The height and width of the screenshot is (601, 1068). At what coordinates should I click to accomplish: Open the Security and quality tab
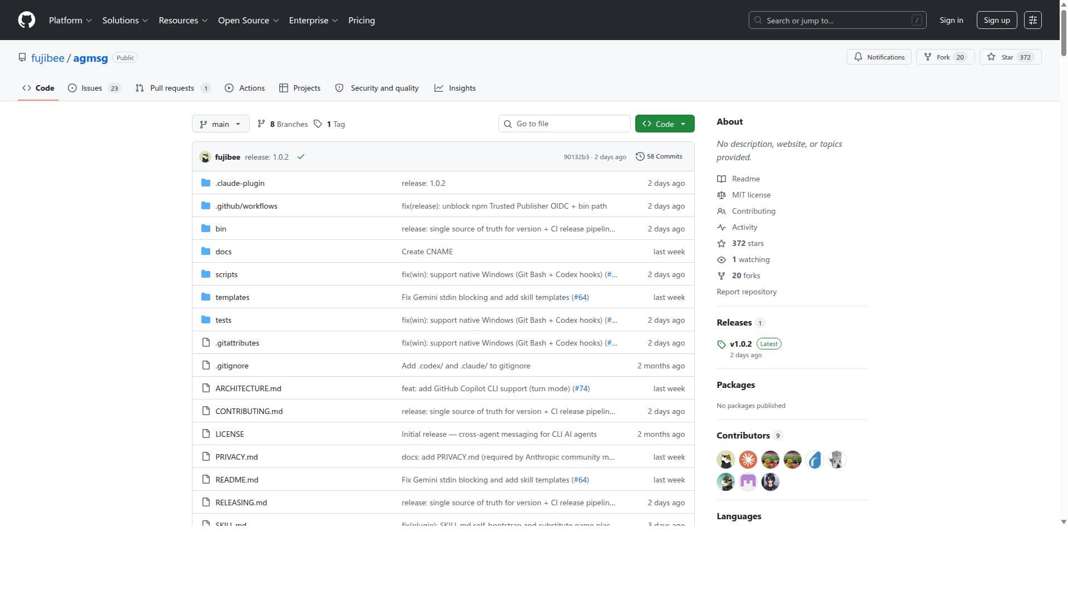point(377,88)
